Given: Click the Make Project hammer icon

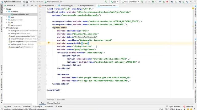Looking at the screenshot, I should pyautogui.click(x=106, y=2).
